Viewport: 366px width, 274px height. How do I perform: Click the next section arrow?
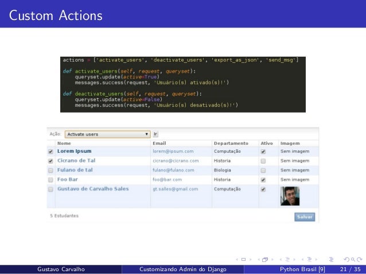[316, 259]
